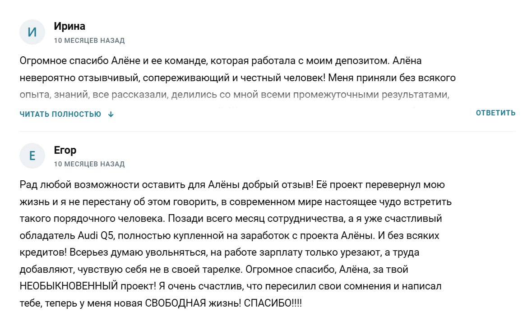This screenshot has width=527, height=321.
Task: Click the first line of Ирина's comment
Action: point(221,60)
